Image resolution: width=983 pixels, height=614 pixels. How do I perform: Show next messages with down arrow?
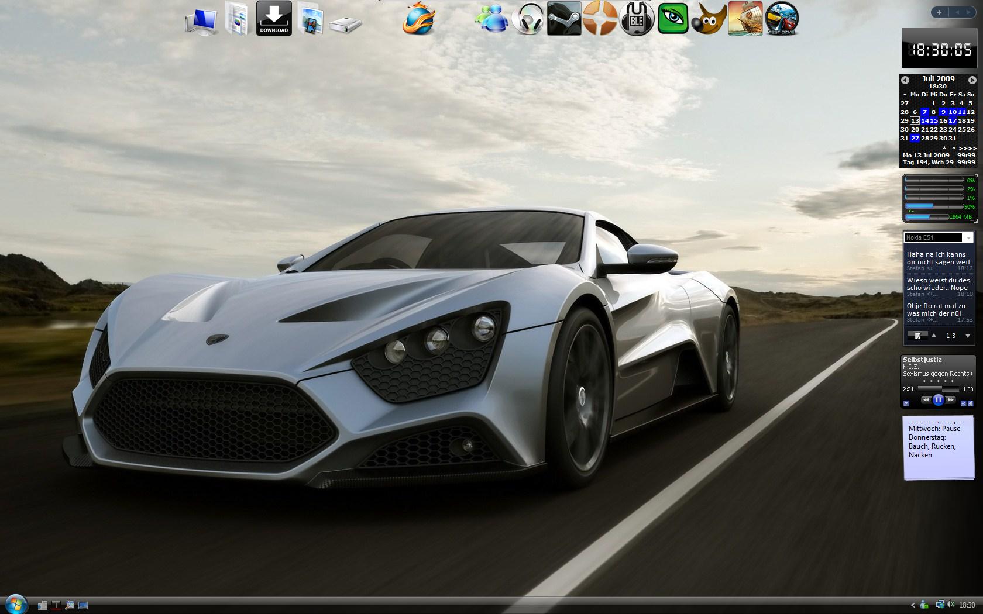click(968, 336)
